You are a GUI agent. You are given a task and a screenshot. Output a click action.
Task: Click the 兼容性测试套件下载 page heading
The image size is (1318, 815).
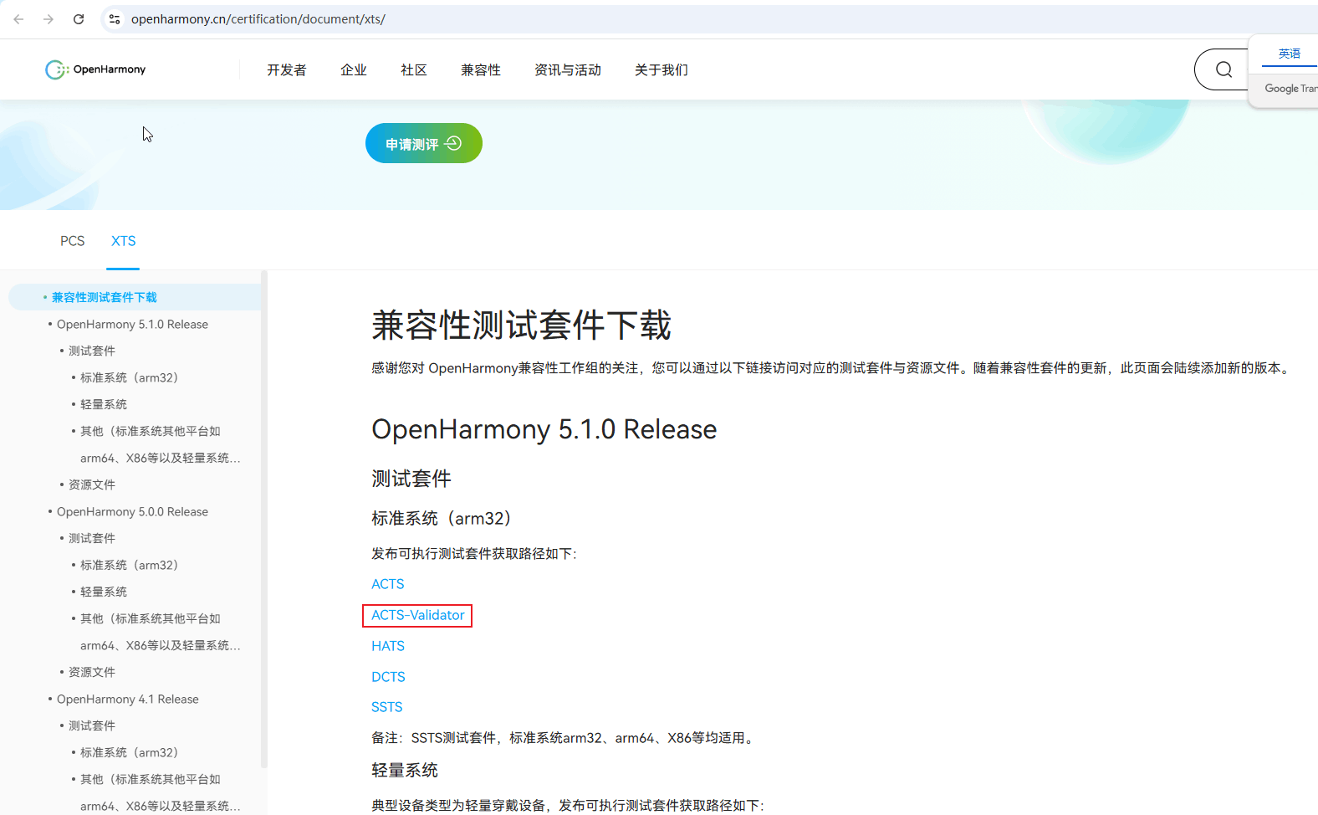pyautogui.click(x=521, y=325)
